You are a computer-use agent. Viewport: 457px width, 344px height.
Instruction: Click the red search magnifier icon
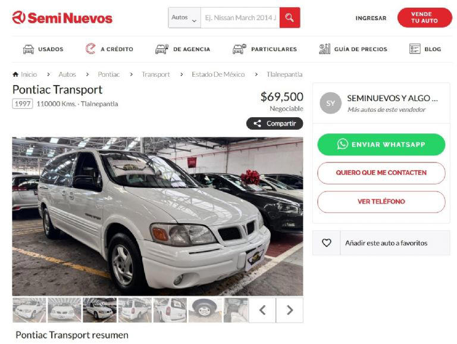289,18
